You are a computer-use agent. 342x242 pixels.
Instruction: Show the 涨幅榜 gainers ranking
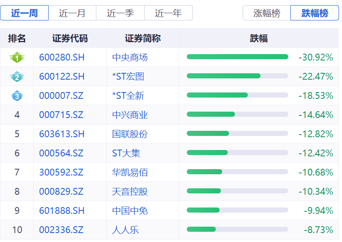[267, 13]
